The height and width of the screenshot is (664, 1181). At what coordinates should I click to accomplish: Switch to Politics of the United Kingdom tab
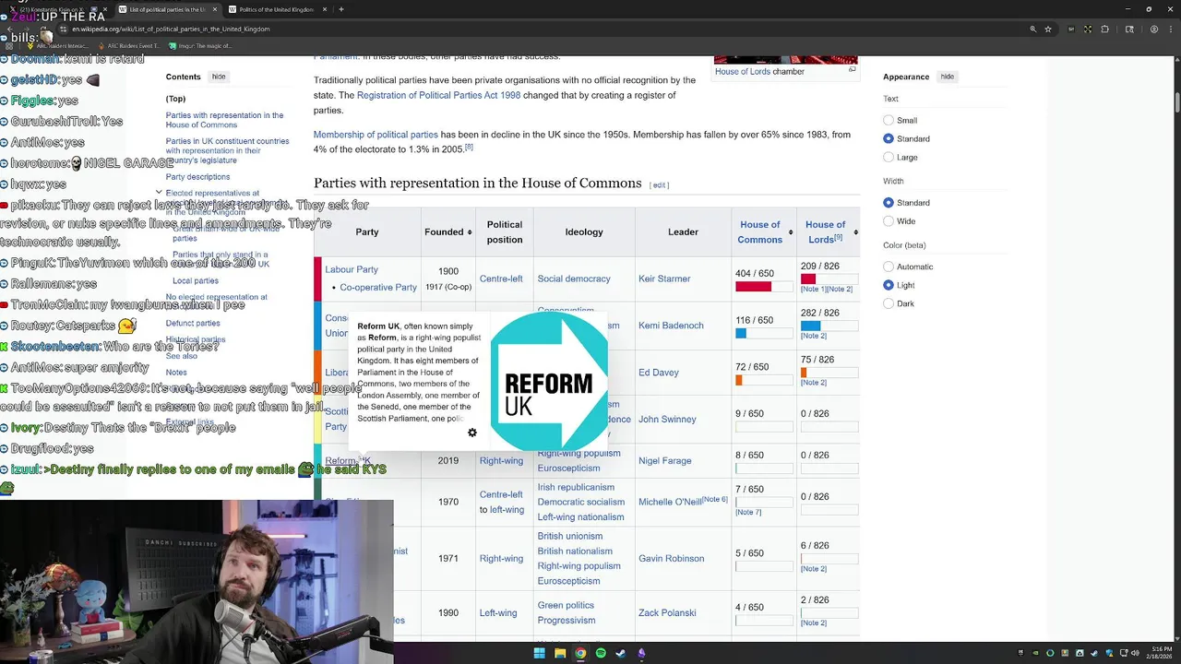277,9
